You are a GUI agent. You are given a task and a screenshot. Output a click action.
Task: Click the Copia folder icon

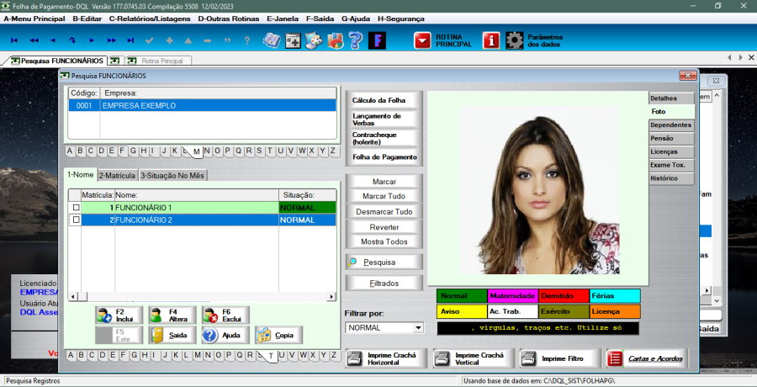tap(263, 335)
